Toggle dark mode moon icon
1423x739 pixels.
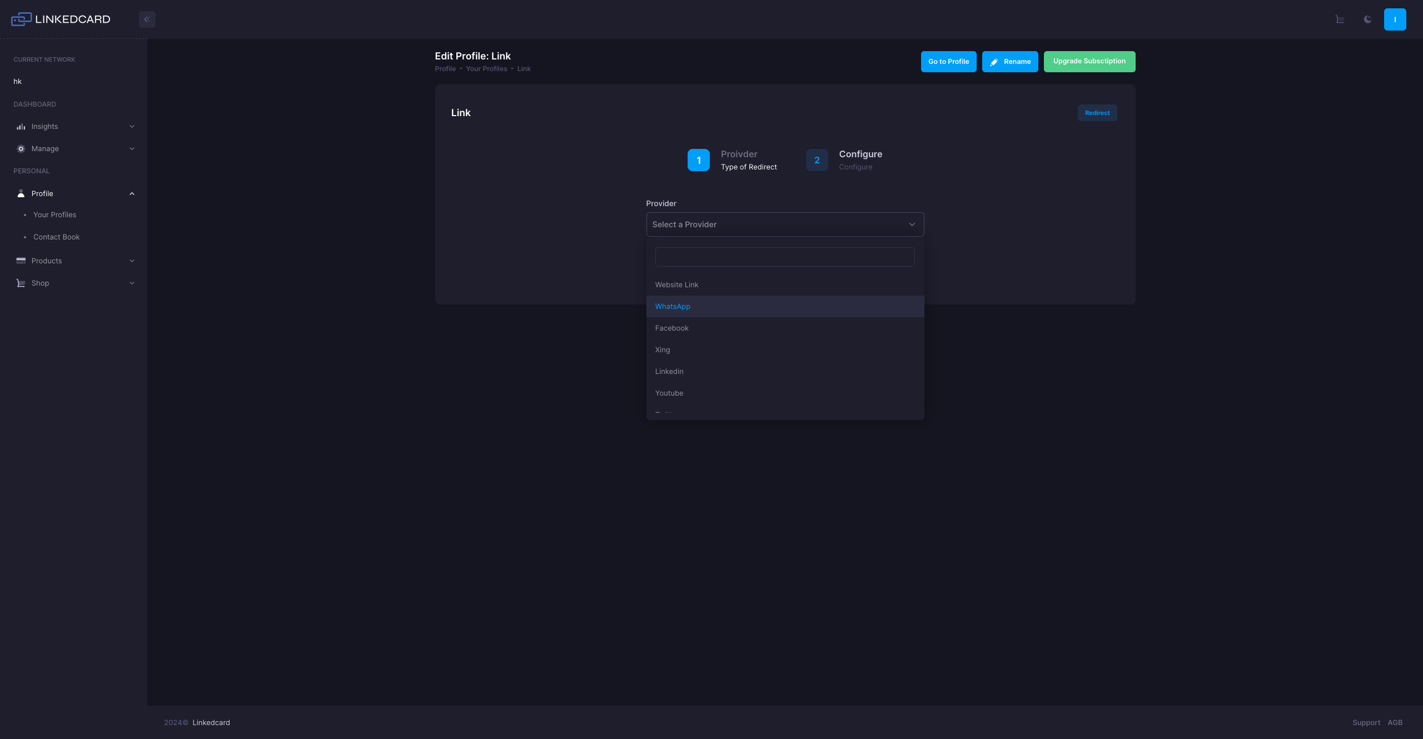tap(1367, 19)
